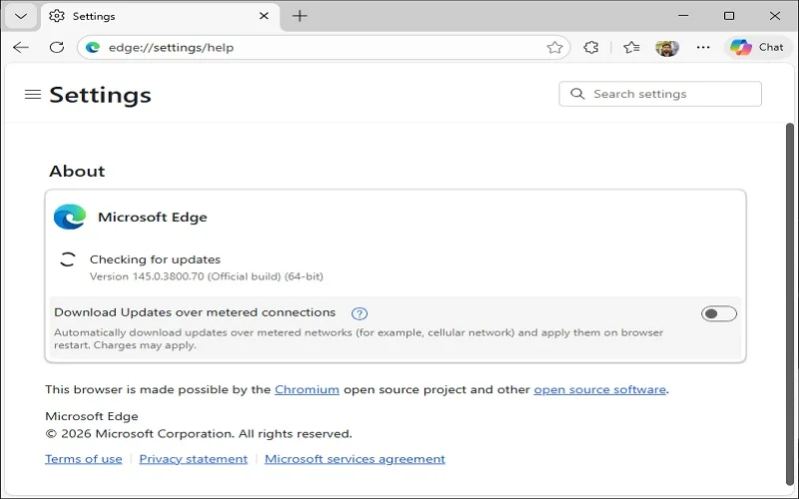Screen dimensions: 799x499
Task: Toggle Download Updates over metered connections
Action: (x=718, y=313)
